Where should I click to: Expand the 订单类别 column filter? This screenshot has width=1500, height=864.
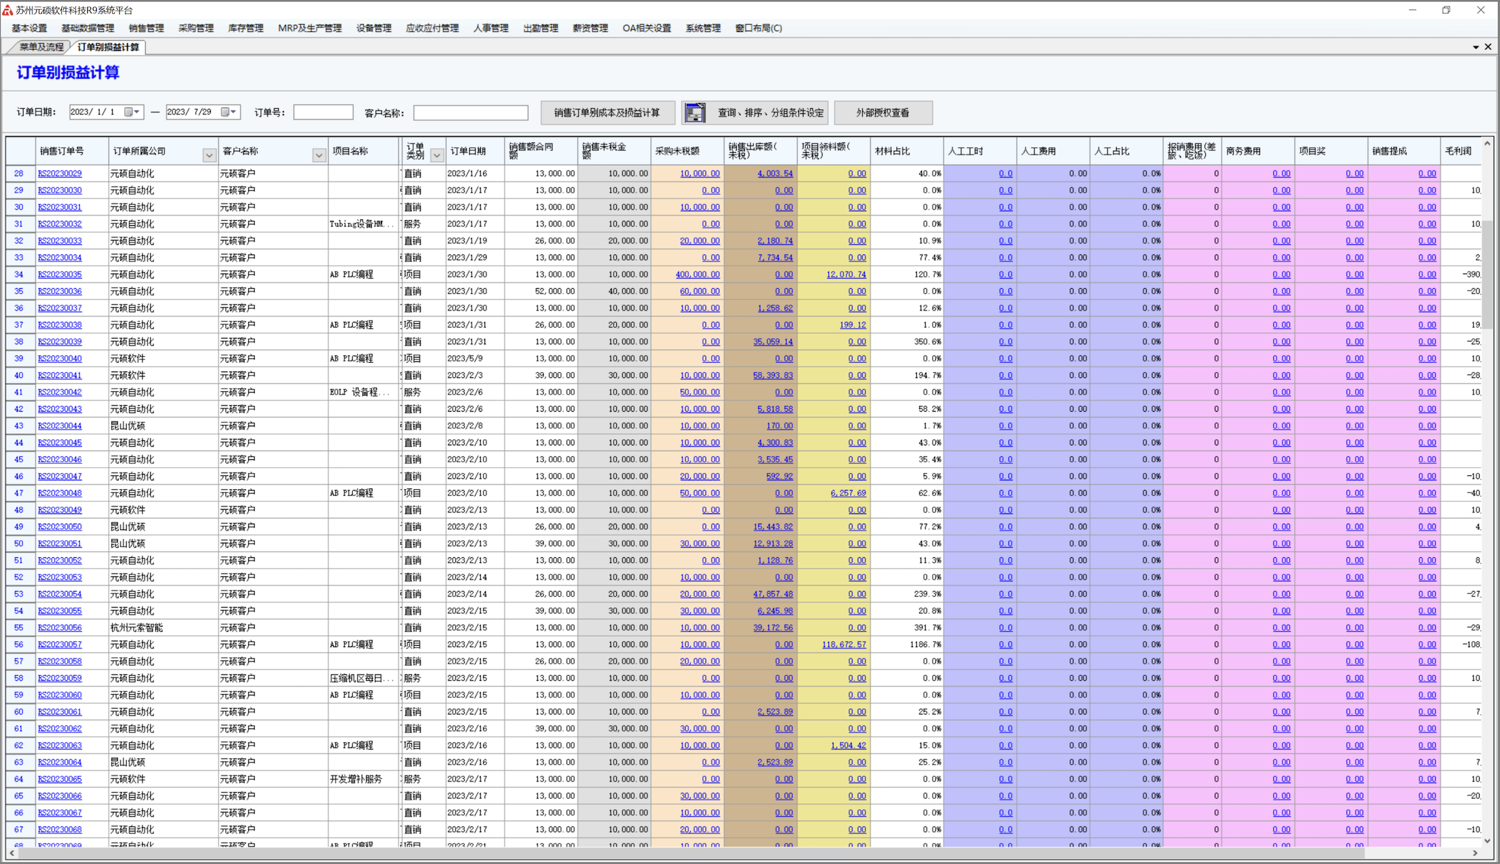point(437,155)
